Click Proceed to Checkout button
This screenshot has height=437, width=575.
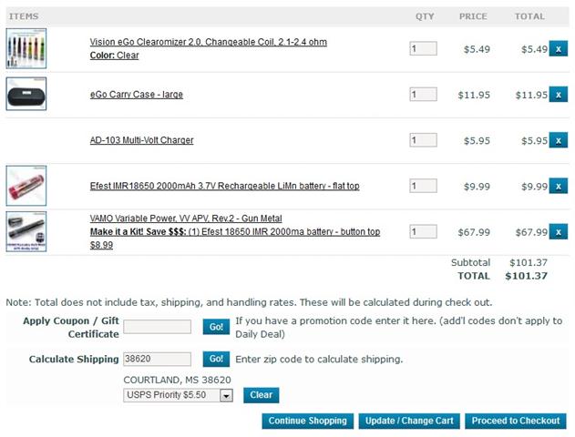click(x=516, y=421)
